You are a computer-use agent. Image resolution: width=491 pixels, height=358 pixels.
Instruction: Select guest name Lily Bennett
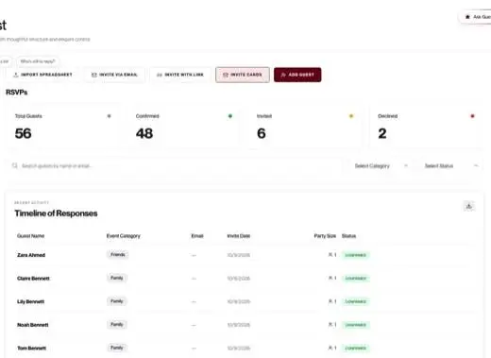tap(30, 301)
